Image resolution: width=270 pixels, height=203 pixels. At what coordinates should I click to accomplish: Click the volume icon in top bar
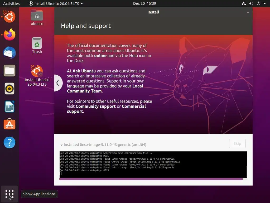click(251, 3)
